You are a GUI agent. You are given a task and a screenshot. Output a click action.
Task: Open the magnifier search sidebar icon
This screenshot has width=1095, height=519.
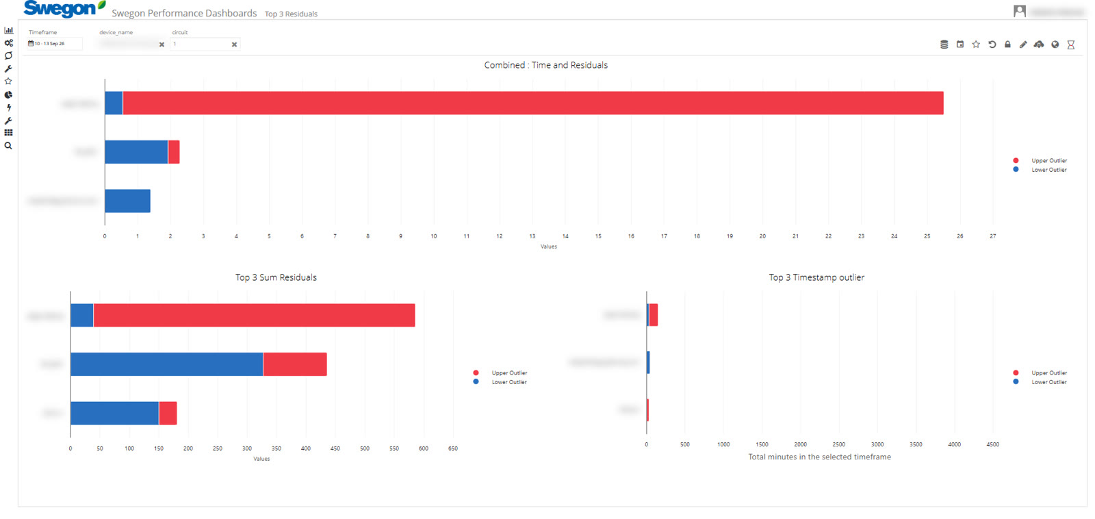tap(8, 146)
